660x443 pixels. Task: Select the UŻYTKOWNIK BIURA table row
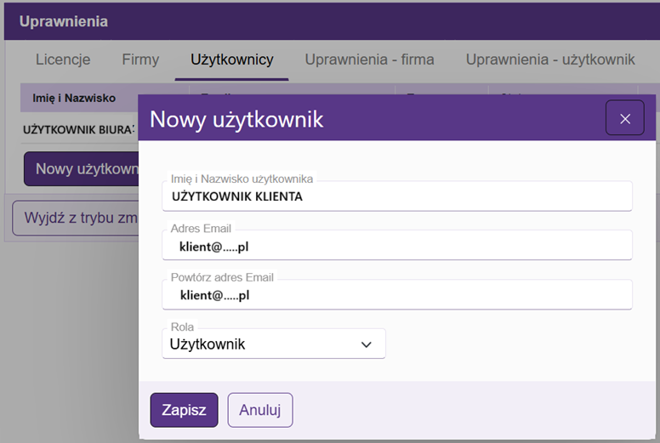[x=78, y=129]
